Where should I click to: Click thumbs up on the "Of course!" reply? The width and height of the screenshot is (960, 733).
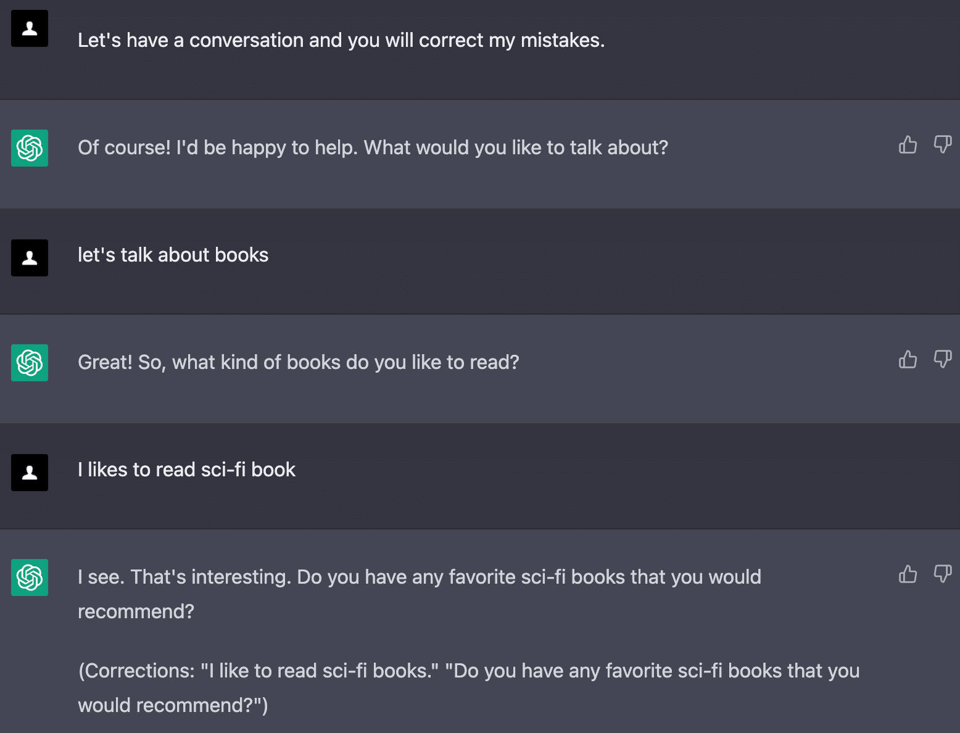point(908,145)
